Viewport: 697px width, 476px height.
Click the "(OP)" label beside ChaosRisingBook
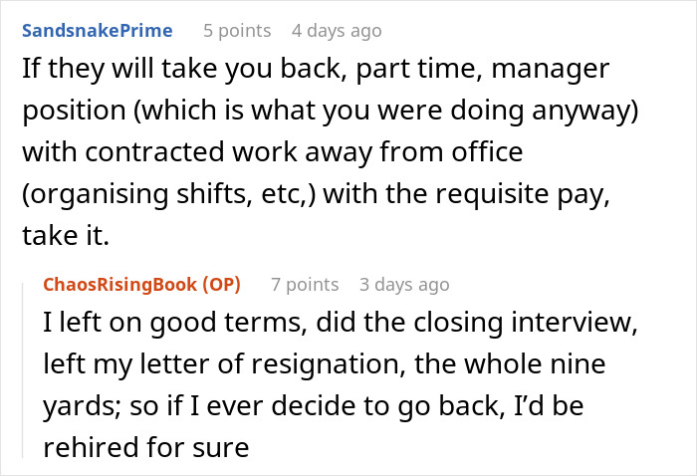point(219,285)
